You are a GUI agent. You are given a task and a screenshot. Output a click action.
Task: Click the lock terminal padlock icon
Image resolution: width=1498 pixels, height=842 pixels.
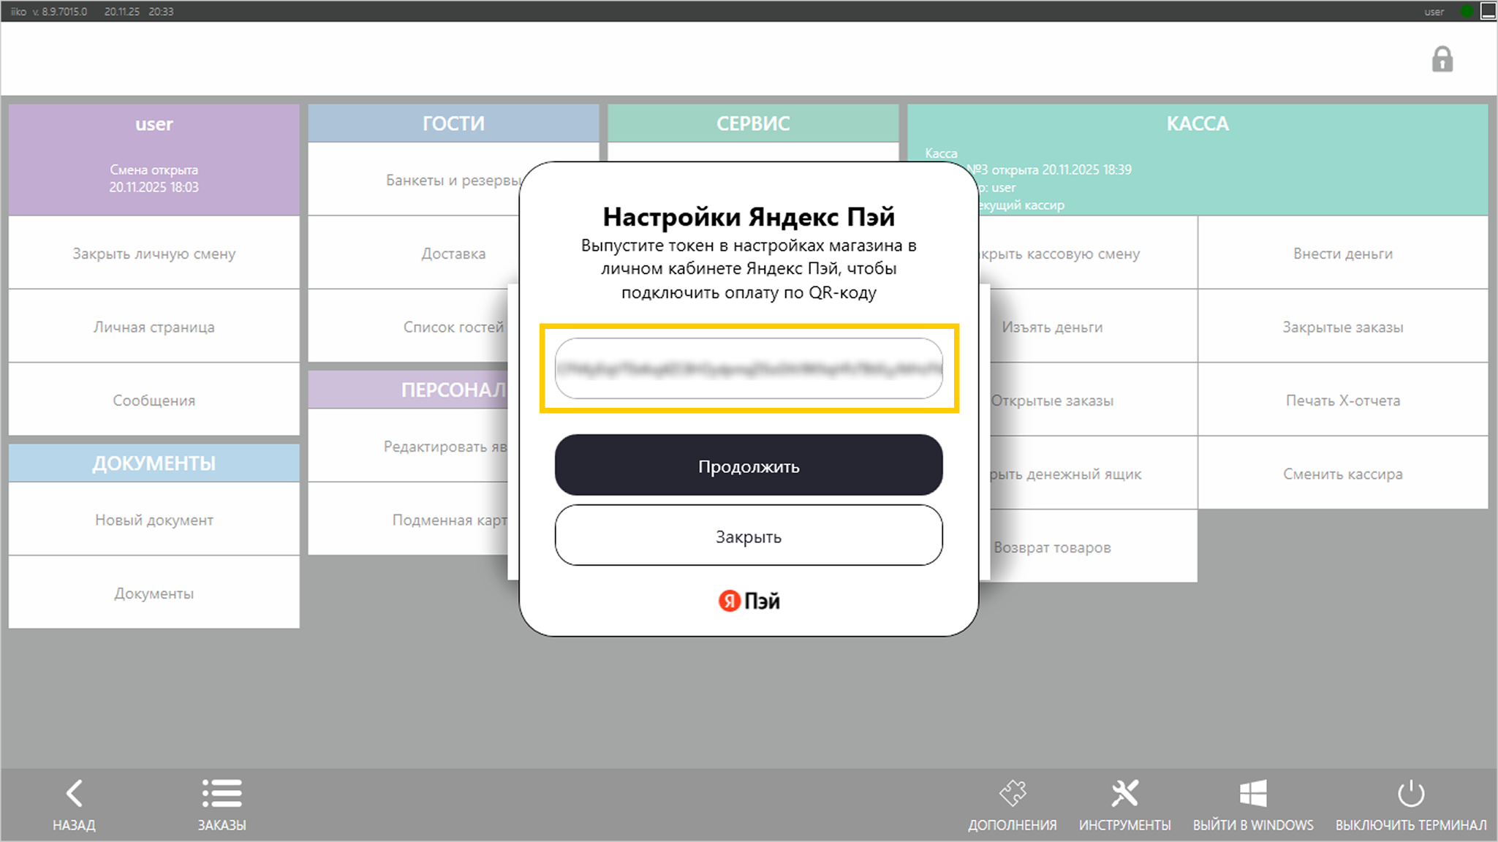click(1442, 59)
